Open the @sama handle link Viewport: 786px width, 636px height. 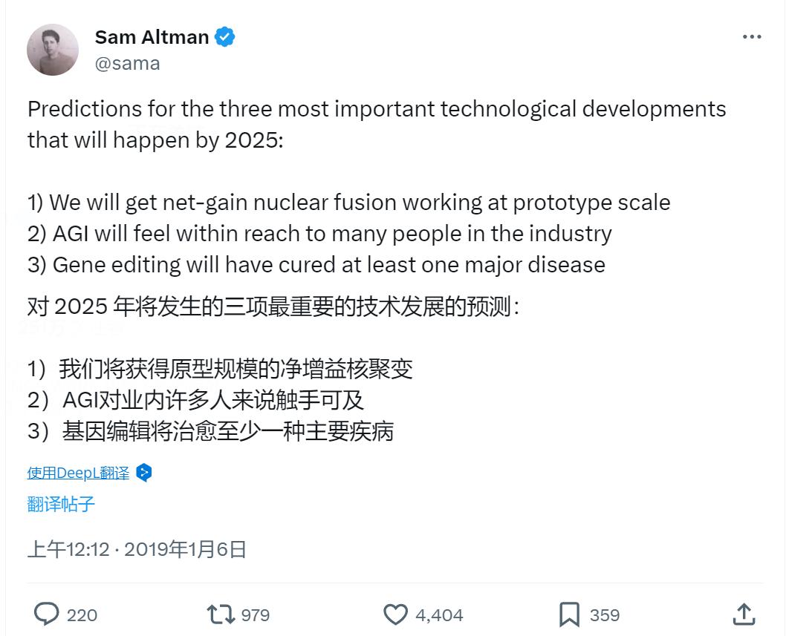coord(128,63)
